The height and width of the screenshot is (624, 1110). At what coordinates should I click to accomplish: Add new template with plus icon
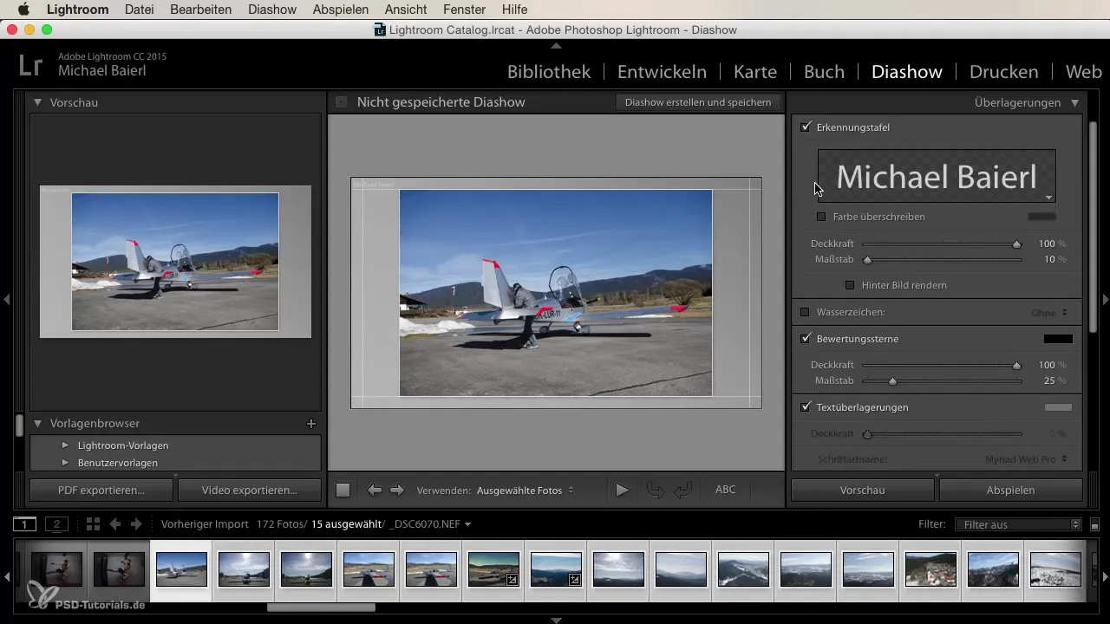[x=311, y=424]
